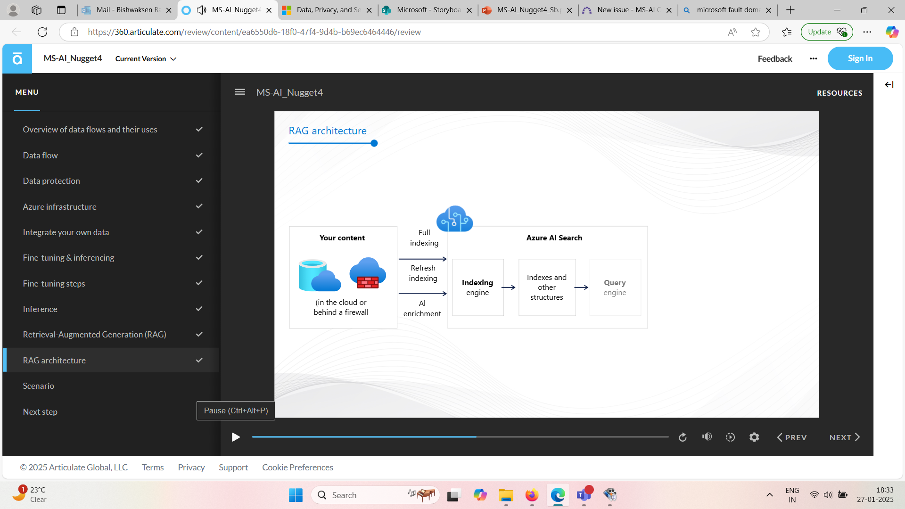Open the browser profile icon
Image resolution: width=905 pixels, height=509 pixels.
pyautogui.click(x=13, y=10)
